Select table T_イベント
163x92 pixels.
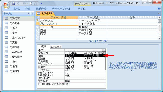tap(19, 23)
